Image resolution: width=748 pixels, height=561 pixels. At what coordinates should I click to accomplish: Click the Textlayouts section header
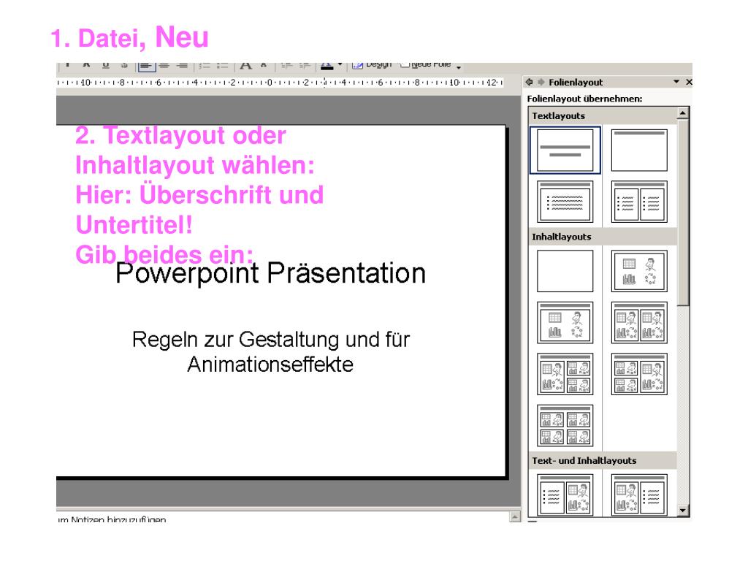coord(603,116)
